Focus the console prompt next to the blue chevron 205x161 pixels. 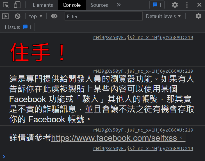pos(104,157)
